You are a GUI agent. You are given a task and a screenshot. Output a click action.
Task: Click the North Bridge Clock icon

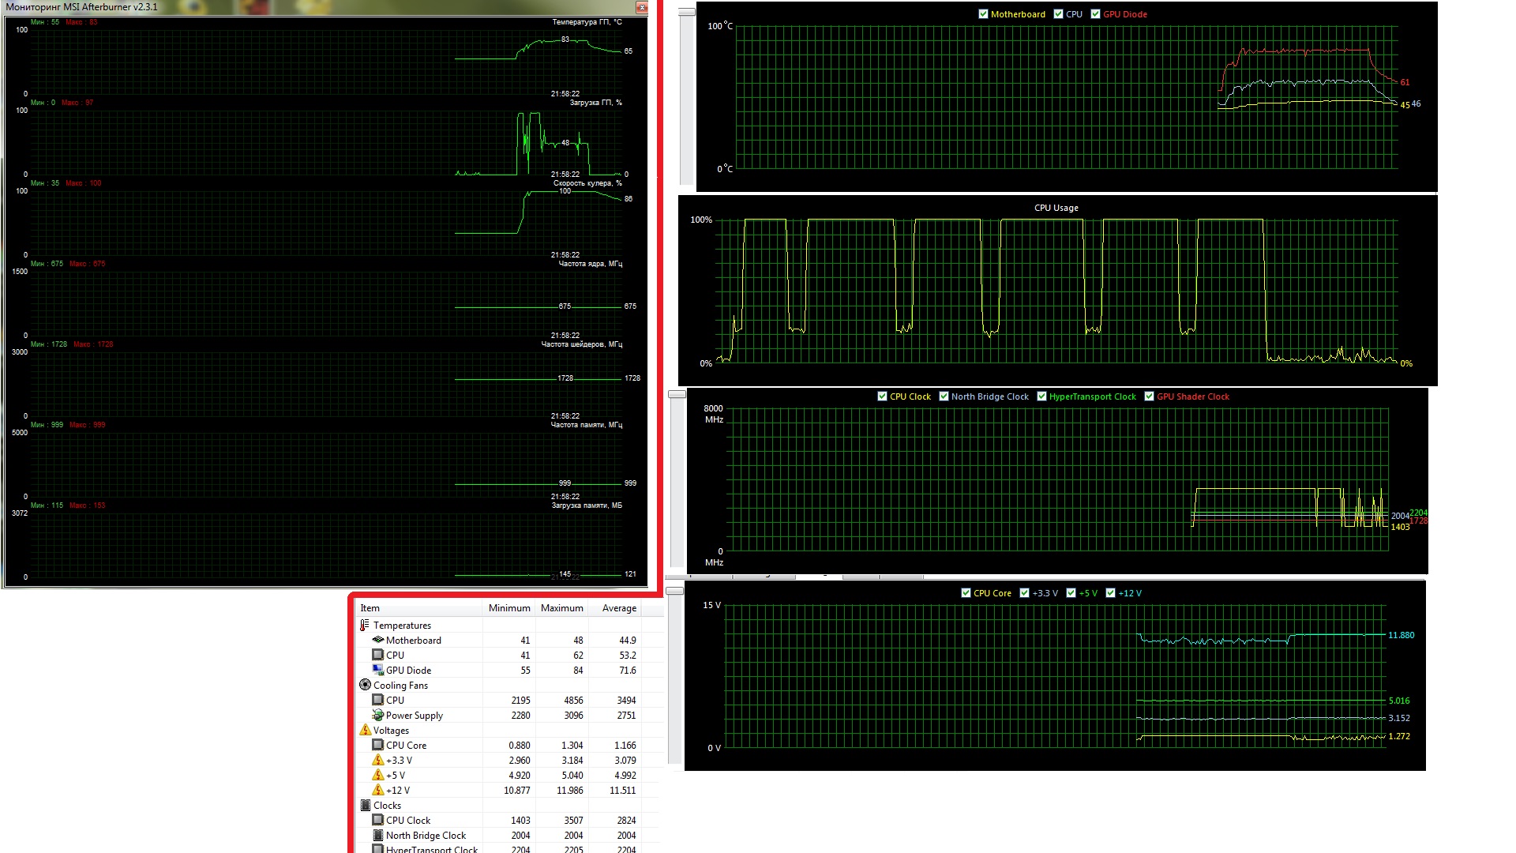point(378,835)
